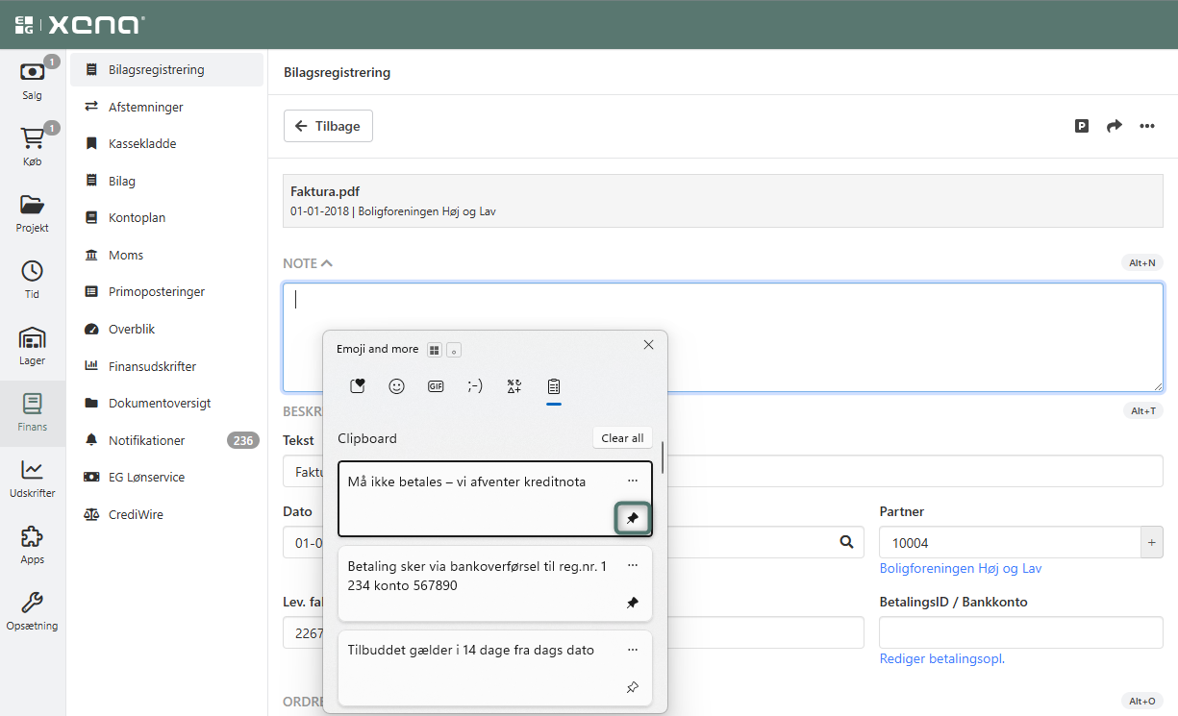Unpin the 'Må ikke betales' clipboard item
The height and width of the screenshot is (716, 1178).
633,518
